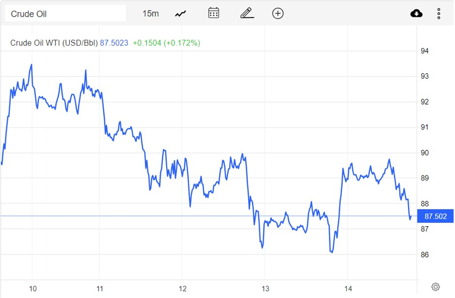Click the 87.5023 price in legend
The width and height of the screenshot is (455, 298).
[x=114, y=43]
